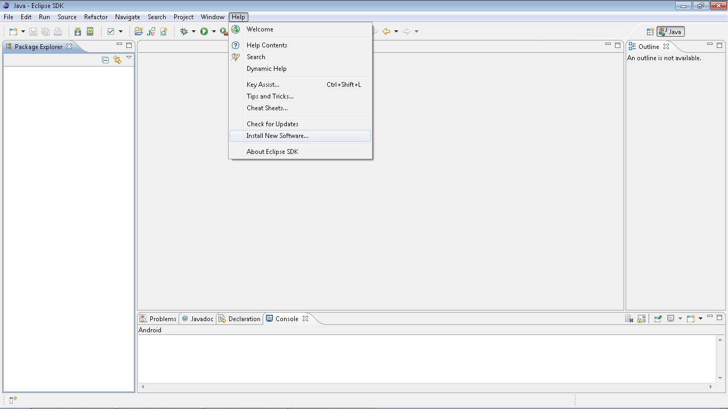Maximize the Console panel
The height and width of the screenshot is (409, 728).
pos(719,317)
